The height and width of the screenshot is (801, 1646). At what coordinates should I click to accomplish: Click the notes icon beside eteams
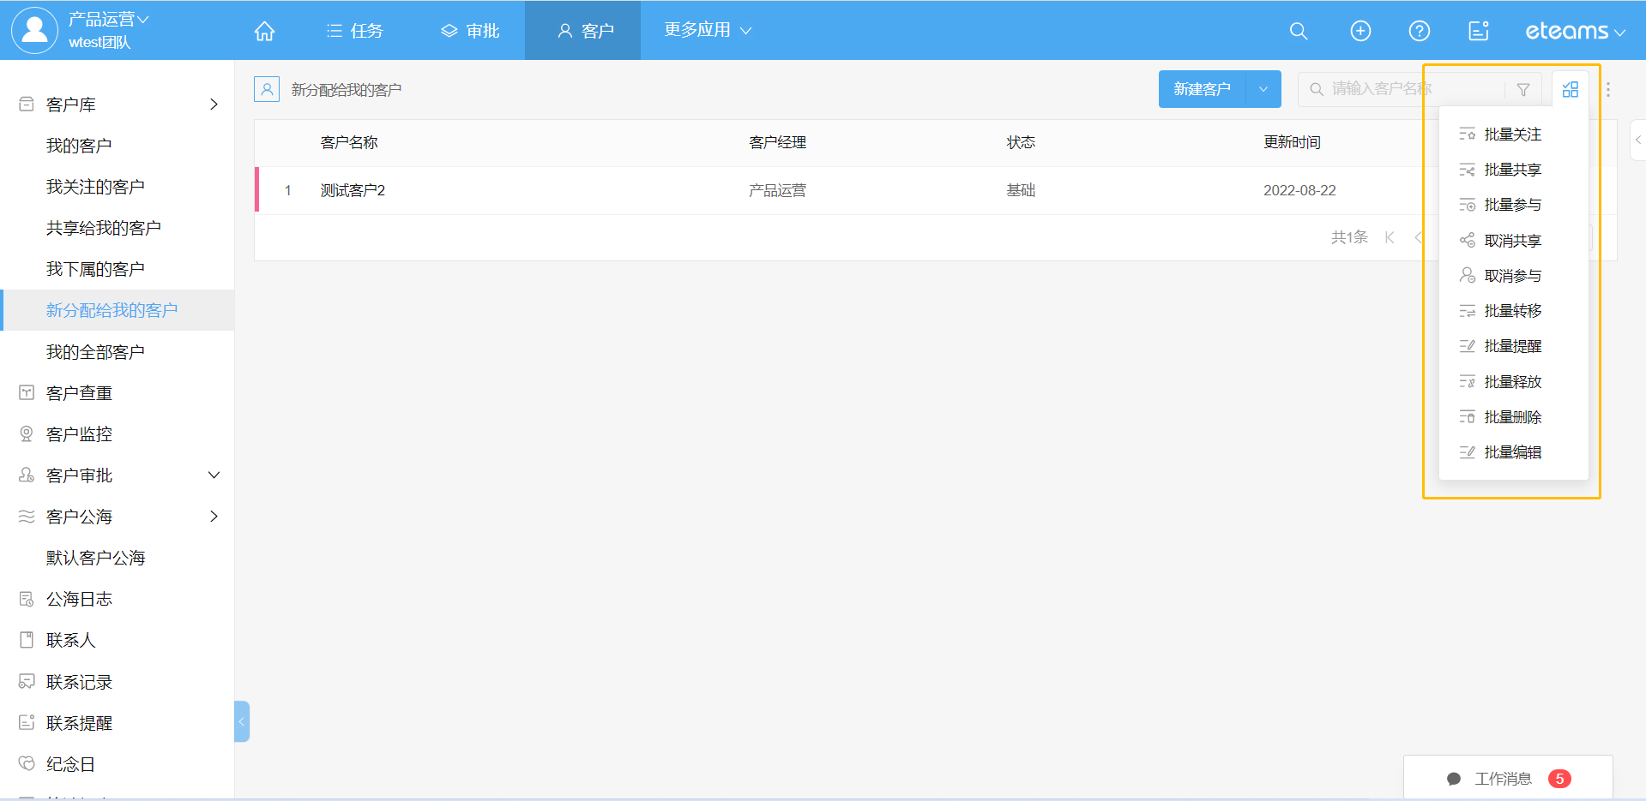(1478, 31)
